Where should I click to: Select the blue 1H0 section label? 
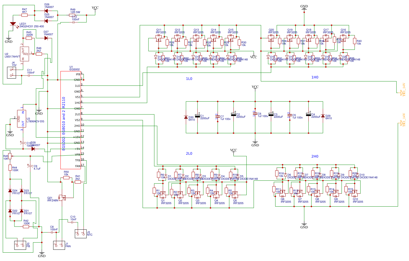315,77
